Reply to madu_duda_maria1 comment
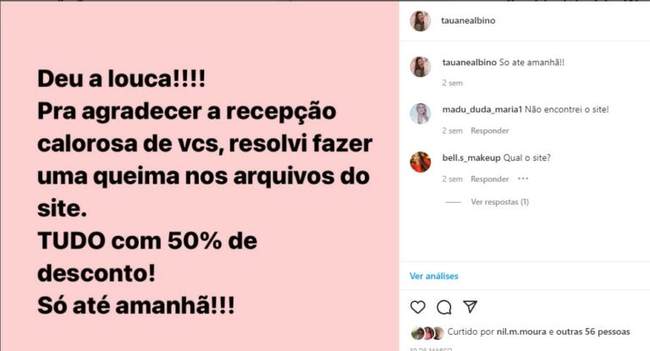The width and height of the screenshot is (650, 351). (489, 130)
